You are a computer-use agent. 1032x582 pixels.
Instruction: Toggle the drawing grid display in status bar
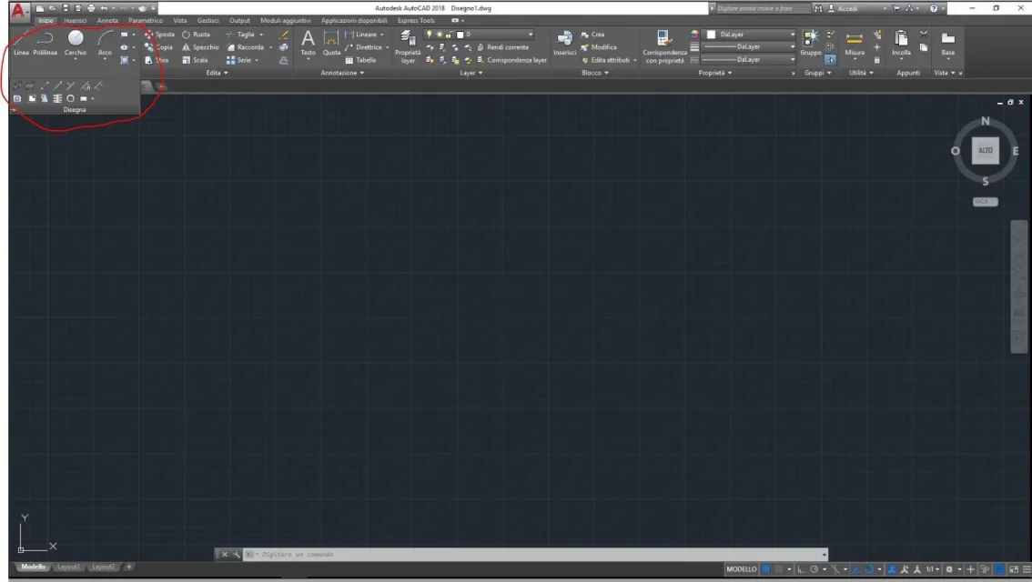766,569
